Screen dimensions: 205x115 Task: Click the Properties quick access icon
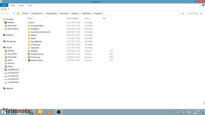point(2,9)
